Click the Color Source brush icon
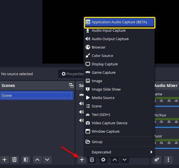The width and height of the screenshot is (179, 168). coord(88,56)
